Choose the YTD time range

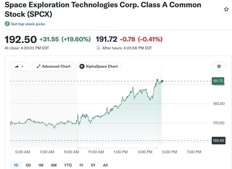click(x=68, y=165)
